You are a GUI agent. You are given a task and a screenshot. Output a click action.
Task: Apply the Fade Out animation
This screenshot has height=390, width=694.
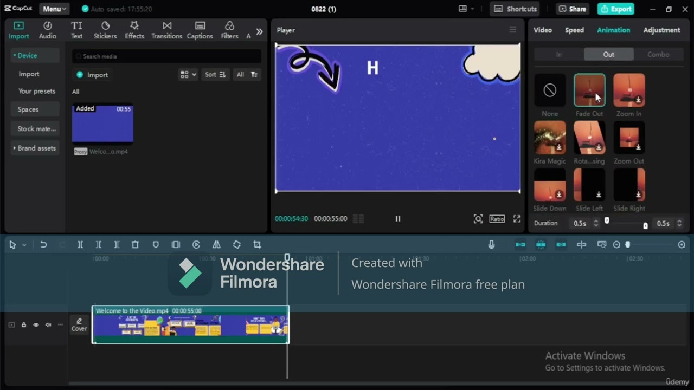click(x=589, y=90)
